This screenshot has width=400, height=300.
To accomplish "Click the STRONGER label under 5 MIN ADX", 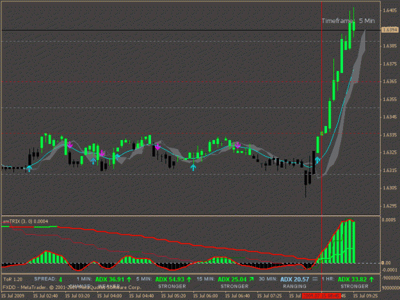I will (172, 286).
